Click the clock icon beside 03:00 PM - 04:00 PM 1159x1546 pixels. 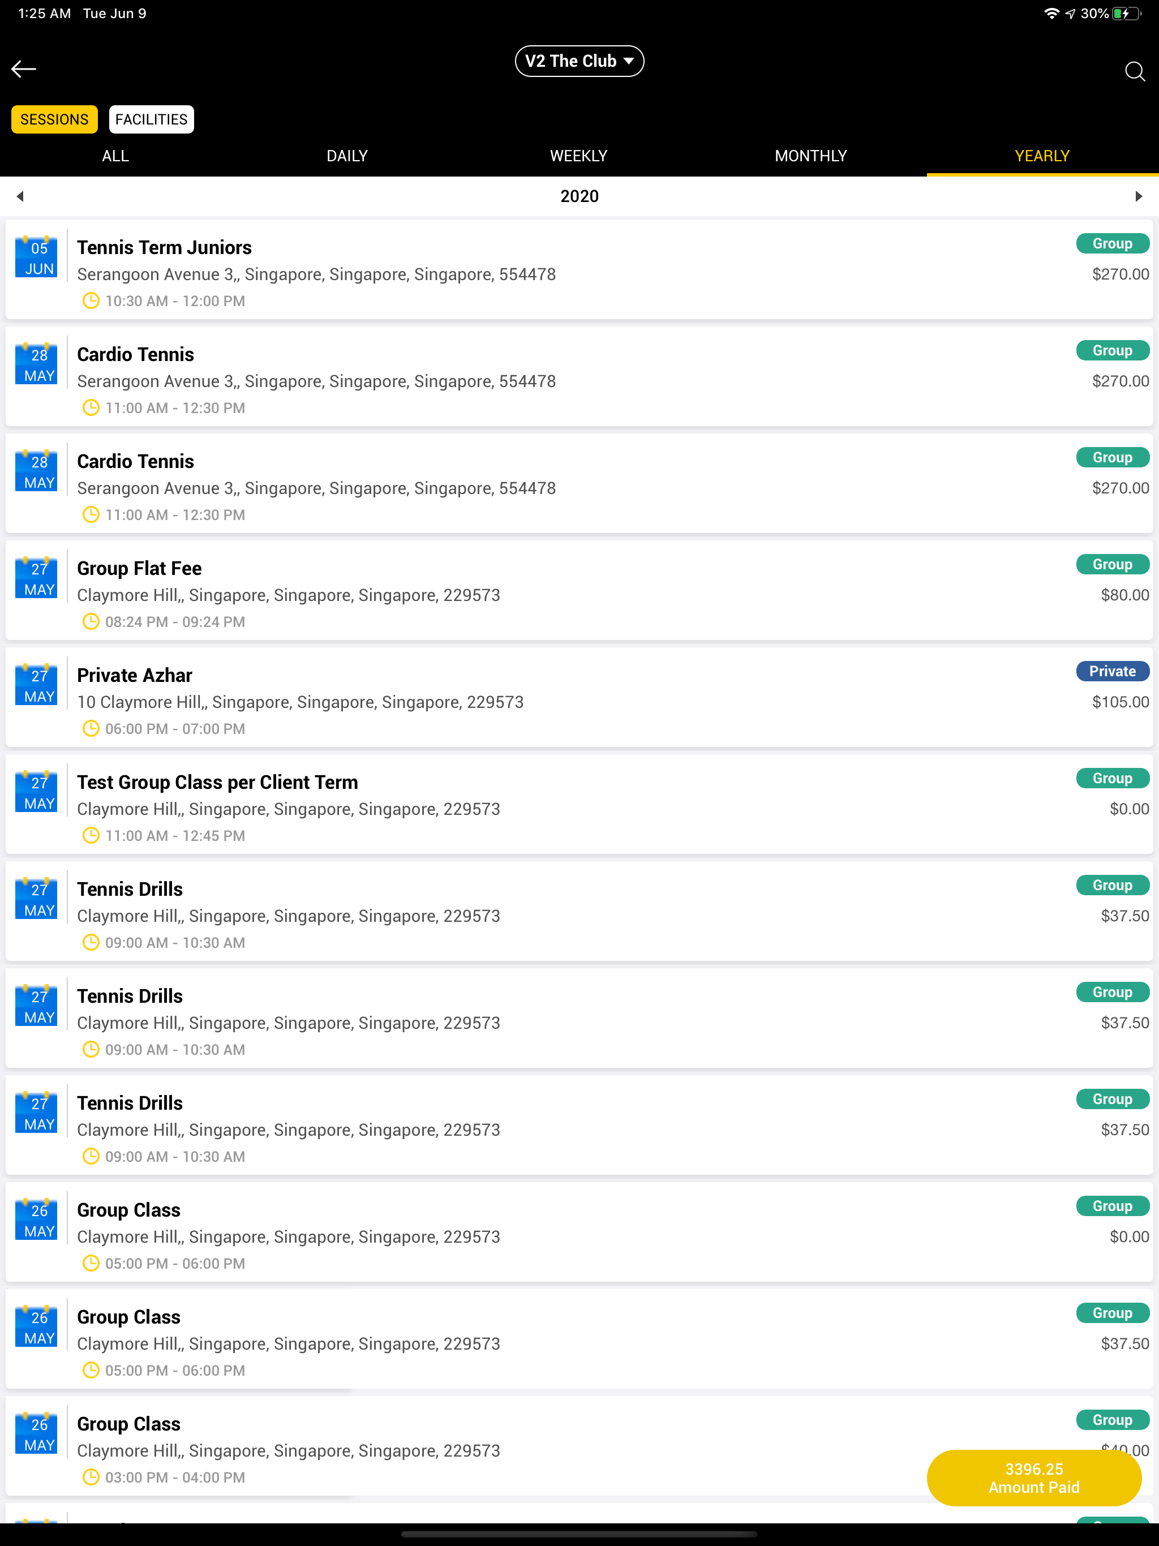click(x=91, y=1477)
